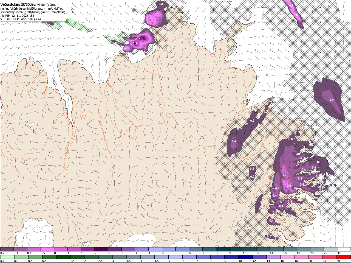Click the 0.4 value in the isolated offshore eastern patch
The image size is (351, 263).
click(332, 100)
